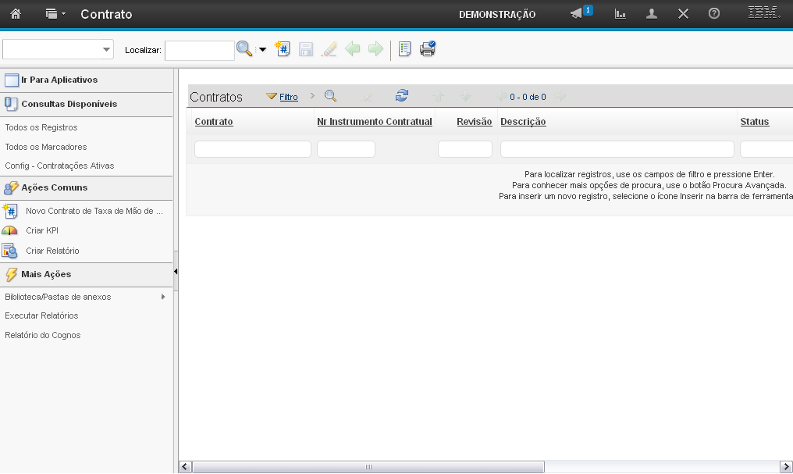
Task: Click the Home icon in top bar
Action: (x=16, y=14)
